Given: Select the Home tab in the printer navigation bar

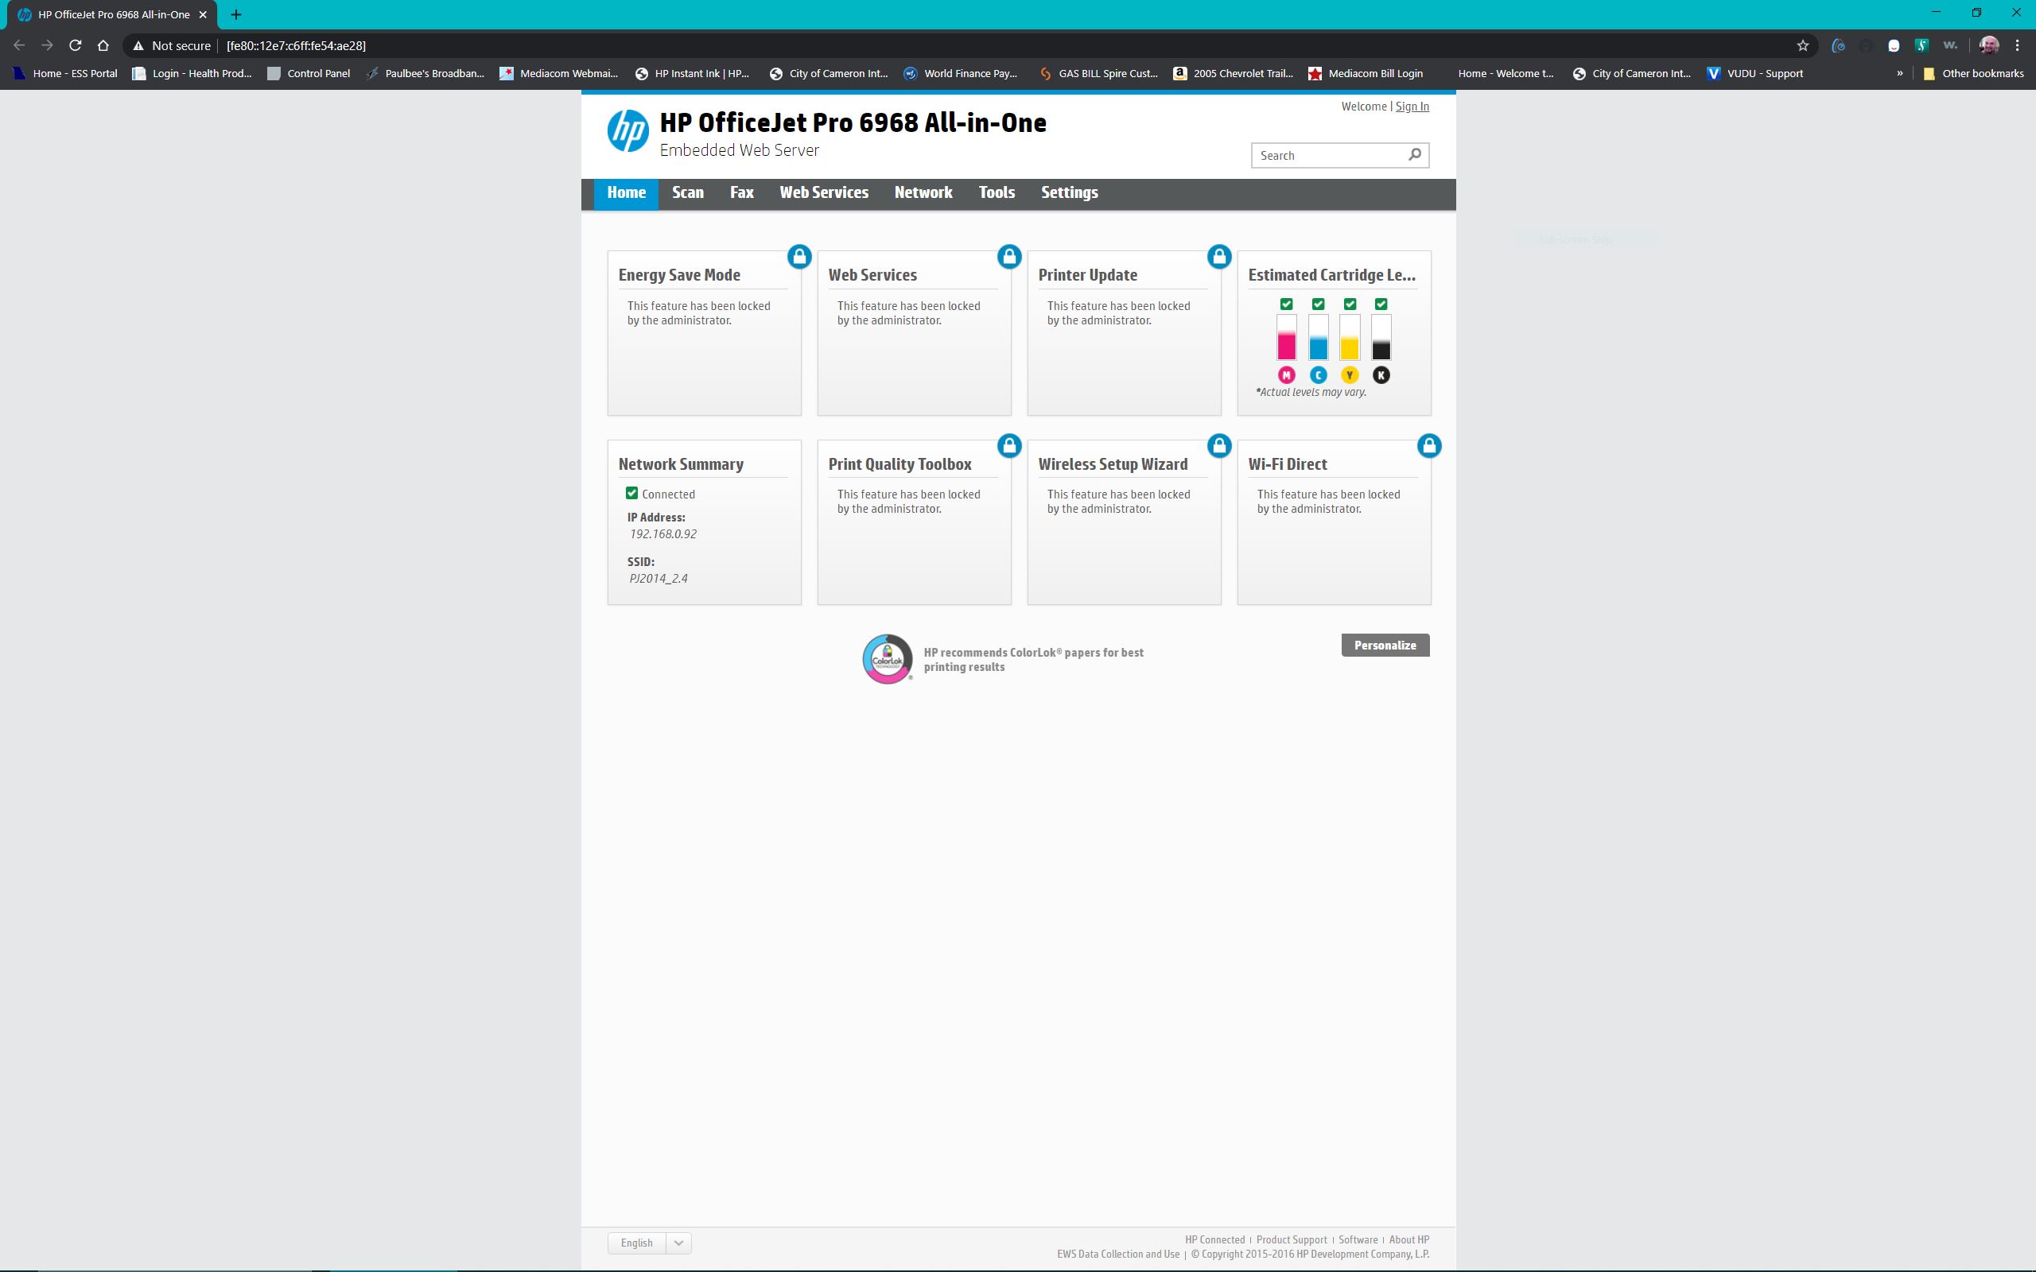Looking at the screenshot, I should pos(626,192).
